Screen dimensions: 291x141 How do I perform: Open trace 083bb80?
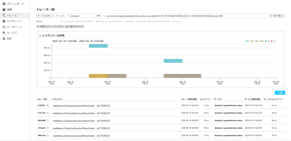point(41,120)
